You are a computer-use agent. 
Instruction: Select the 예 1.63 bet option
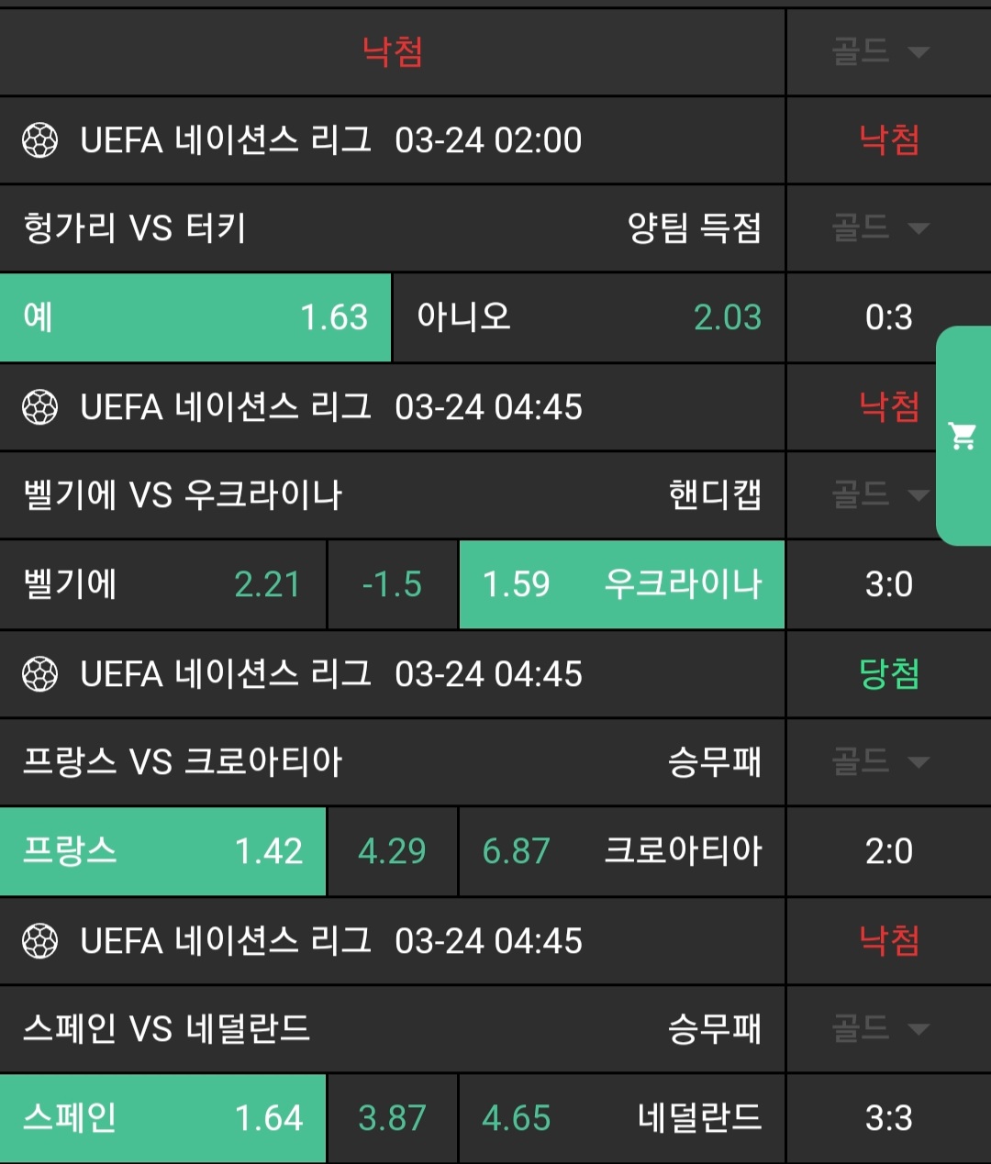coord(195,317)
